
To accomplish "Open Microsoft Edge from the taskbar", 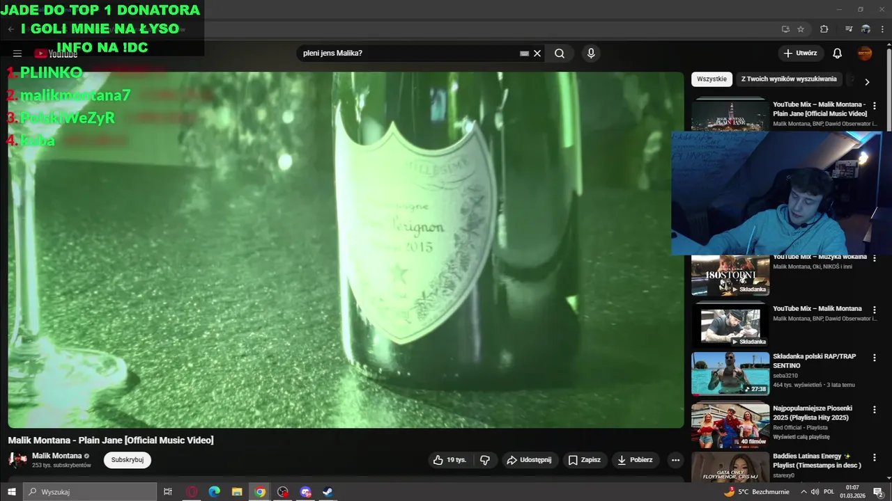I will [215, 492].
